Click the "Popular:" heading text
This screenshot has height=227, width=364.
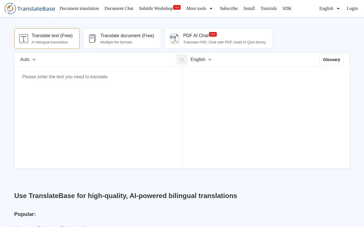coord(25,214)
